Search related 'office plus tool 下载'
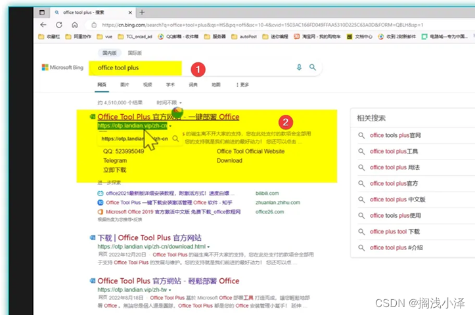Screen dimensions: 475x315 (x=395, y=232)
